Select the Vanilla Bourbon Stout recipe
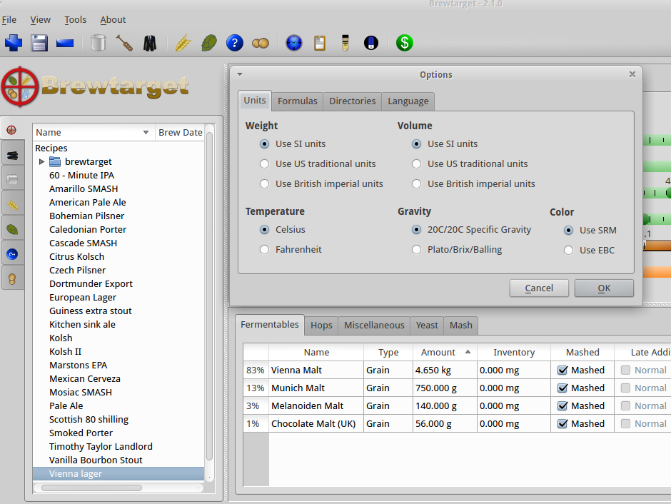 [96, 460]
